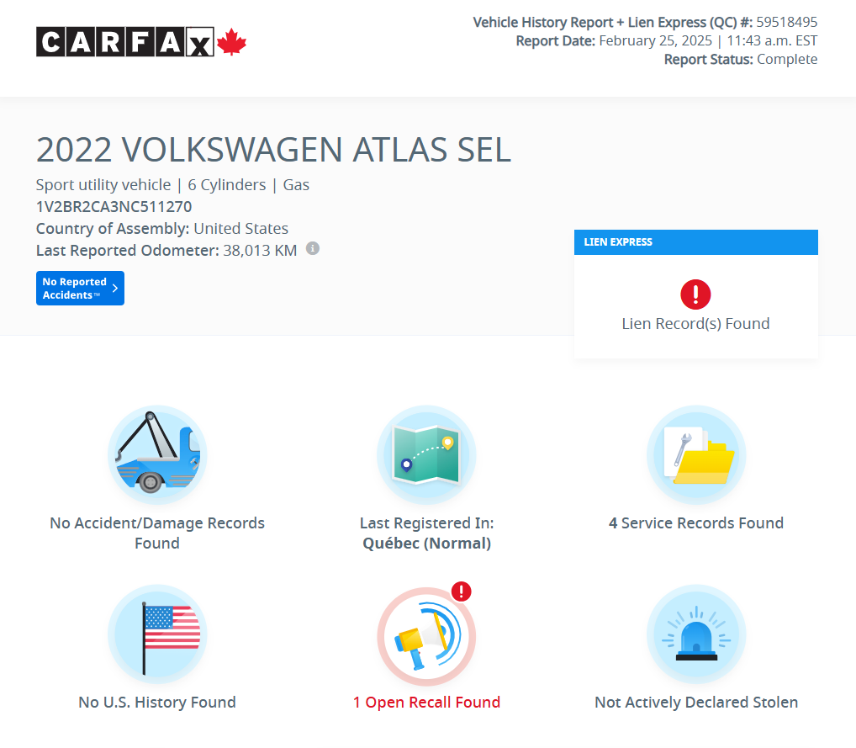Select the report number 59518495
The image size is (856, 748).
787,22
